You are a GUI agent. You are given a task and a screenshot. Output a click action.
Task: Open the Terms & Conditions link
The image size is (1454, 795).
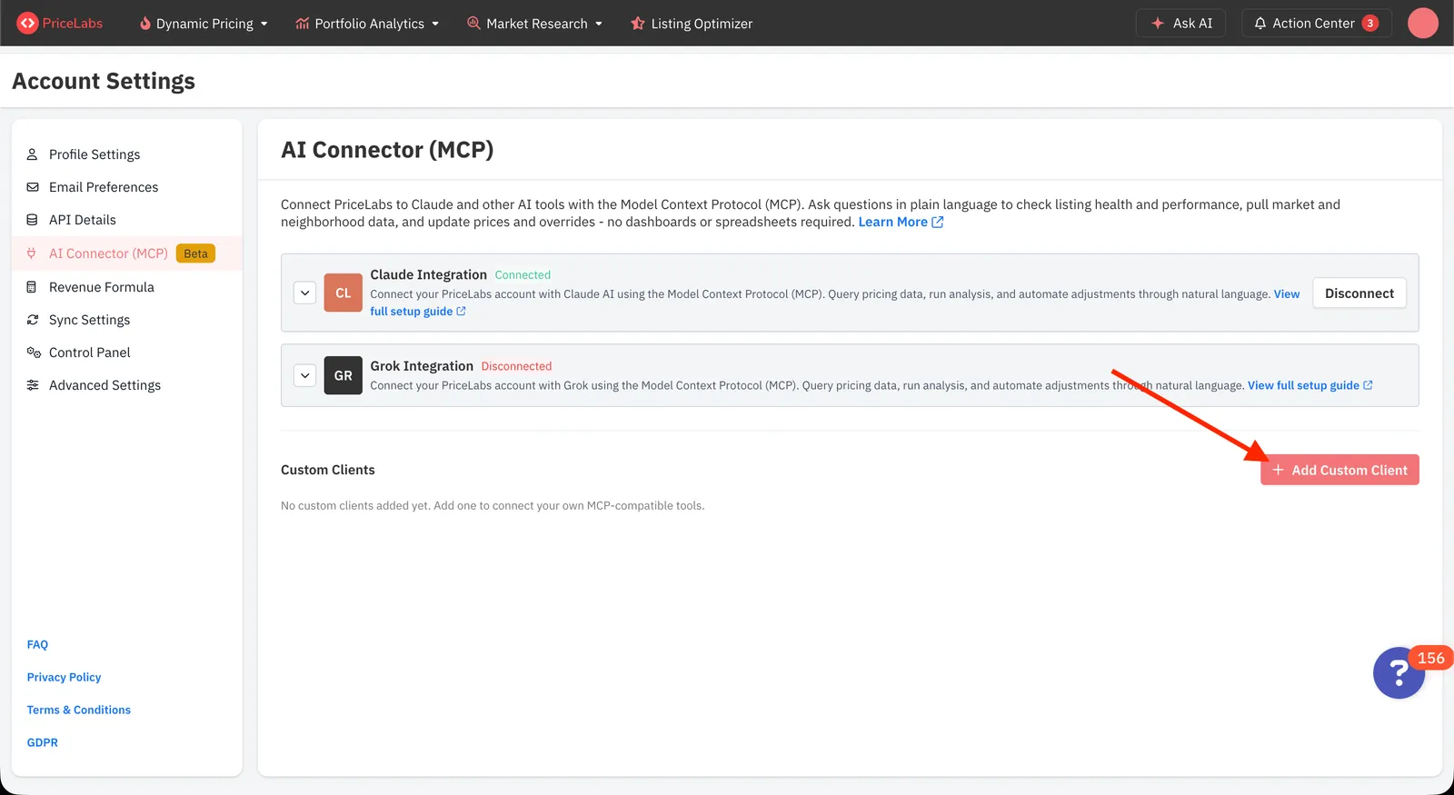[x=79, y=710]
